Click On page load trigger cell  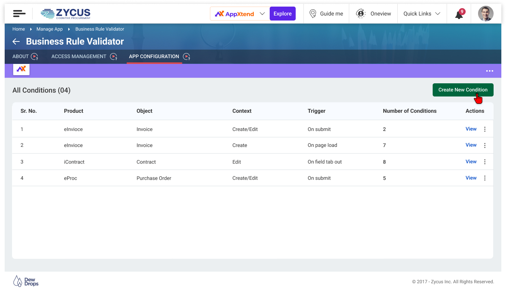click(322, 145)
